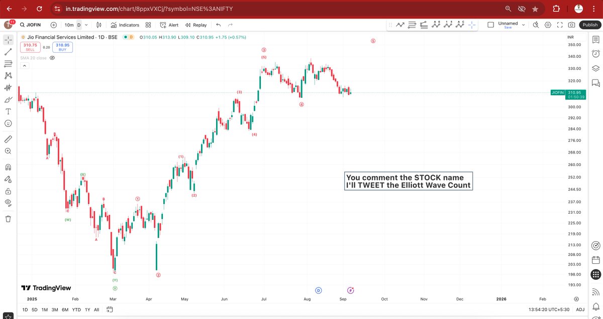Open chart settings hexagon icon

(548, 25)
